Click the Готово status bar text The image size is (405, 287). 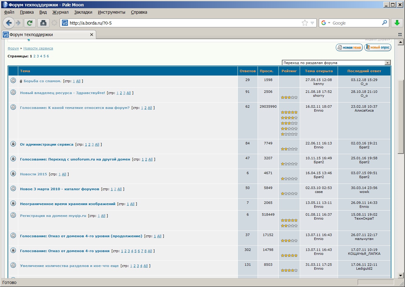coord(9,282)
